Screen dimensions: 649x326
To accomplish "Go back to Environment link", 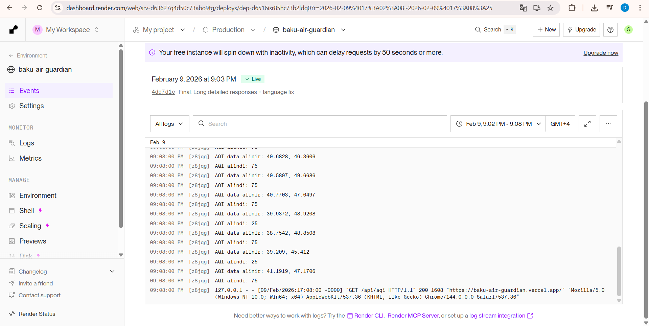I will point(28,55).
